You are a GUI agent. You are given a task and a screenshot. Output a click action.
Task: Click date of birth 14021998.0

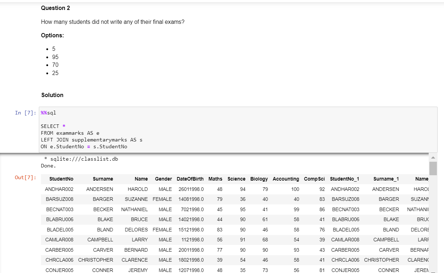191,219
